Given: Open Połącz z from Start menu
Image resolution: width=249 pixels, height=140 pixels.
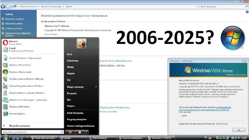Looking at the screenshot, I should pyautogui.click(x=71, y=106).
